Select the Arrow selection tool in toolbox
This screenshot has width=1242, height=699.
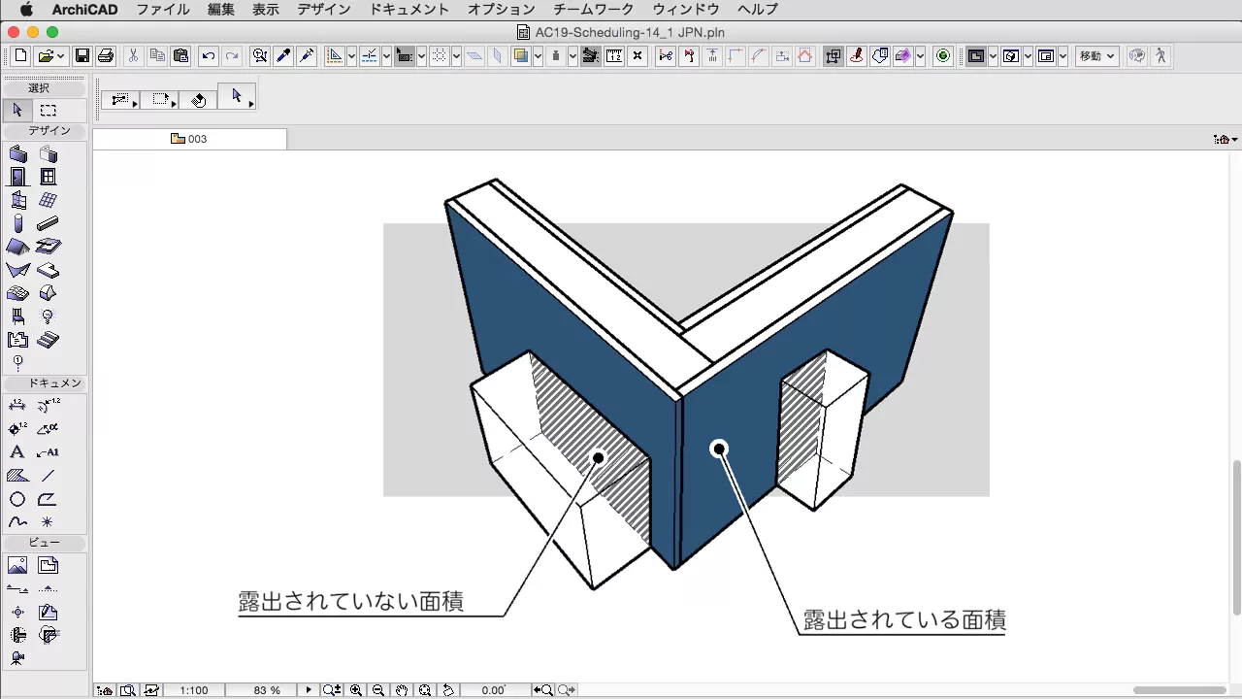click(x=17, y=110)
